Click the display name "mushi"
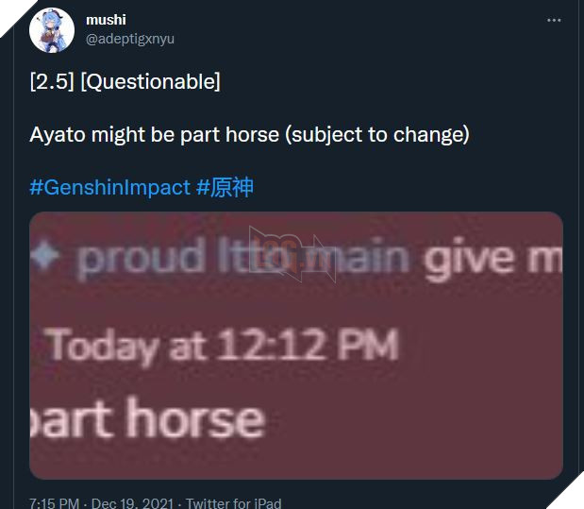The width and height of the screenshot is (584, 509). click(x=106, y=19)
